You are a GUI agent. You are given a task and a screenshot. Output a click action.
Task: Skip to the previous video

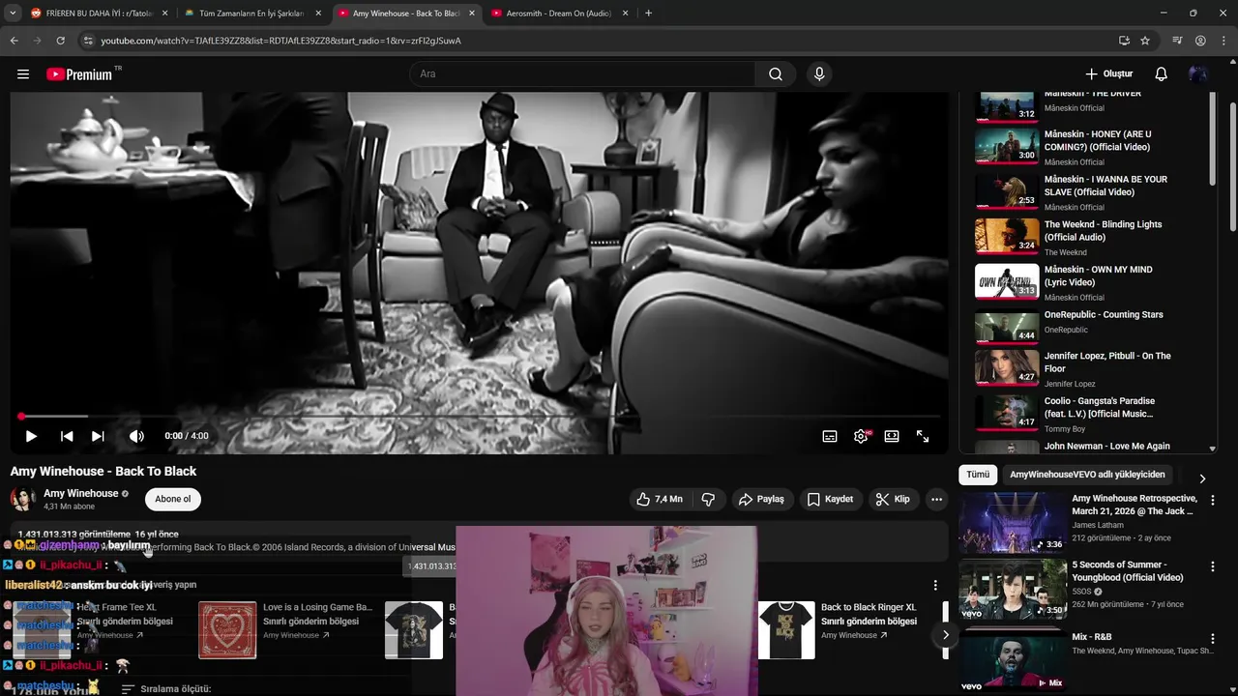coord(67,436)
